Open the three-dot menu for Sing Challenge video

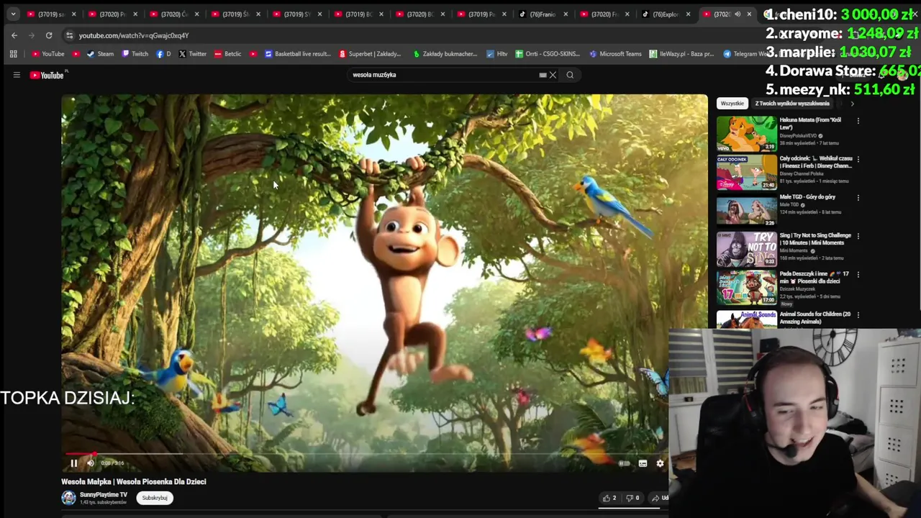pos(858,236)
